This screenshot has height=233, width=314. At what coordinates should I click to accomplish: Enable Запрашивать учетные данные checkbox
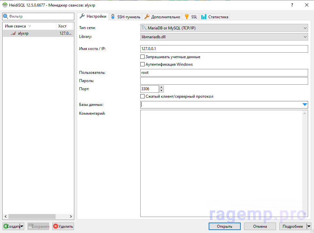click(x=142, y=57)
